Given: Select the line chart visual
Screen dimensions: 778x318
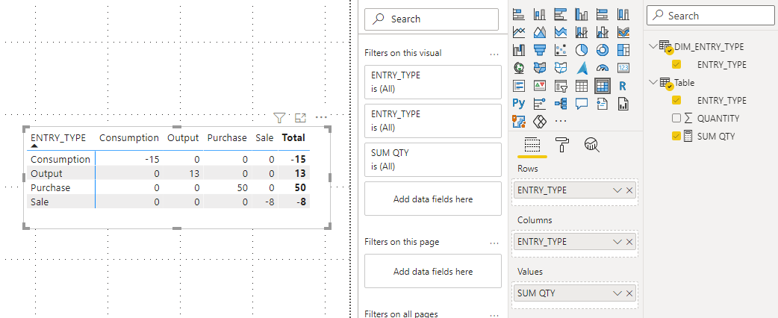Looking at the screenshot, I should pos(519,32).
